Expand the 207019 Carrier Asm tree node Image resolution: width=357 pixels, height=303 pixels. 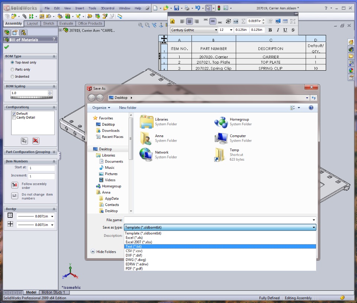pyautogui.click(x=60, y=30)
